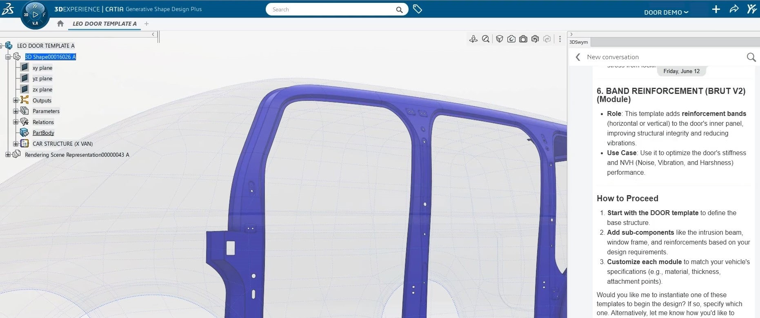Open the 3D cube view mode icon

tap(500, 39)
